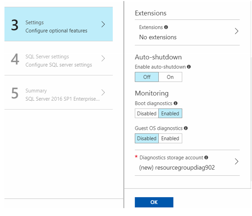The height and width of the screenshot is (216, 252).
Task: Click the Boot diagnostics info icon
Action: coord(176,103)
